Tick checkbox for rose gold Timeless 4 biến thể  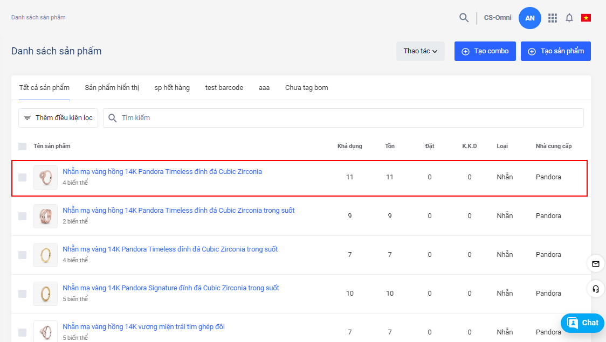coord(23,177)
